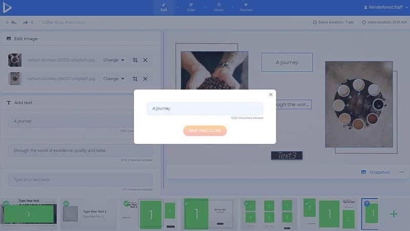
Task: Click the 'through the world of excellence' field
Action: tap(80, 151)
